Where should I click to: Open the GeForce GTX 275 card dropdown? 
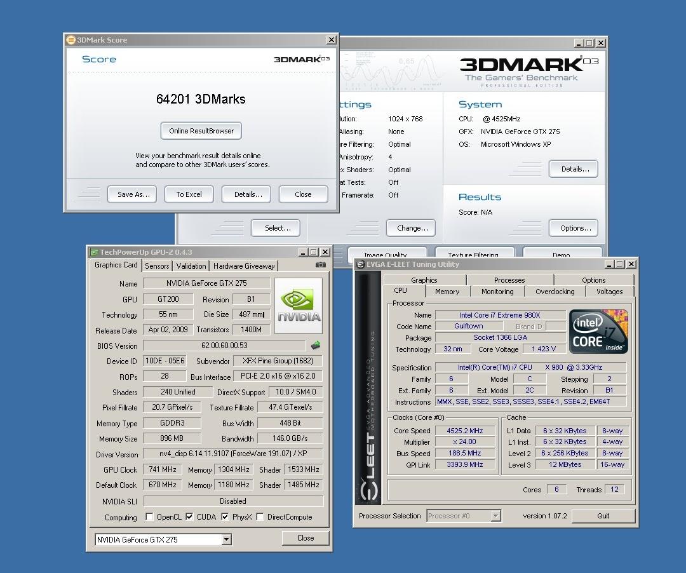click(226, 539)
